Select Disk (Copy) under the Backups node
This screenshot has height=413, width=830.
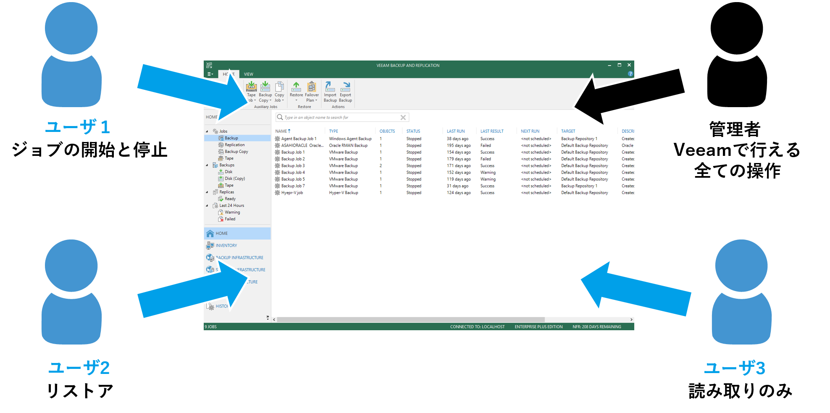(235, 179)
